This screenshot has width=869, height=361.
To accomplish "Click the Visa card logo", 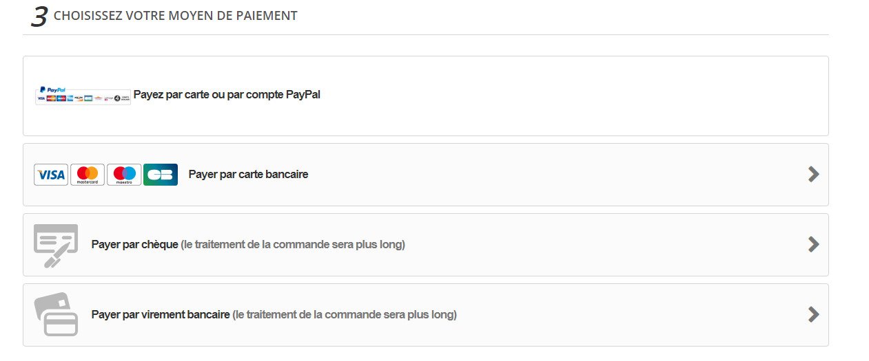I will tap(51, 175).
